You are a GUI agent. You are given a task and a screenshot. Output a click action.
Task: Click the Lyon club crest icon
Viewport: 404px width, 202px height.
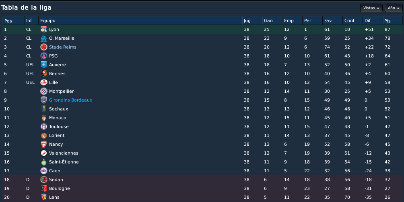(44, 29)
